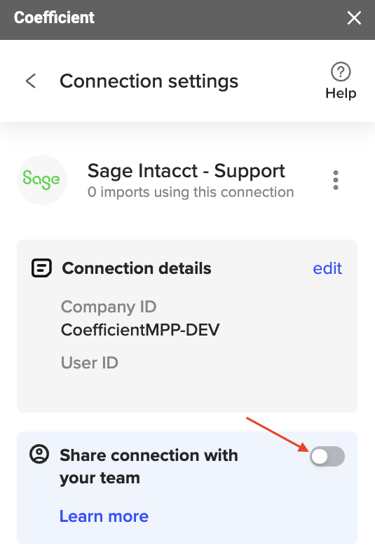Click the Share connection with your team label
This screenshot has height=552, width=375.
pyautogui.click(x=149, y=467)
